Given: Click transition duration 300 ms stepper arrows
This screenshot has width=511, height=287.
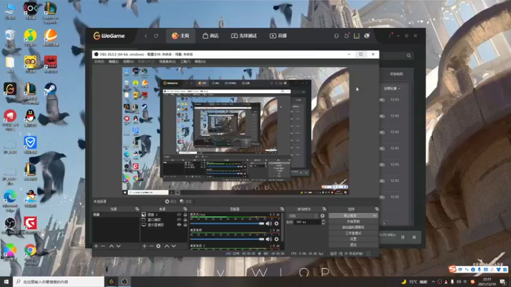Looking at the screenshot, I should click(323, 222).
